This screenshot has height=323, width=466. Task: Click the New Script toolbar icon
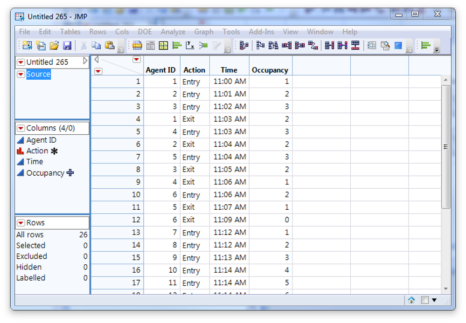(41, 45)
